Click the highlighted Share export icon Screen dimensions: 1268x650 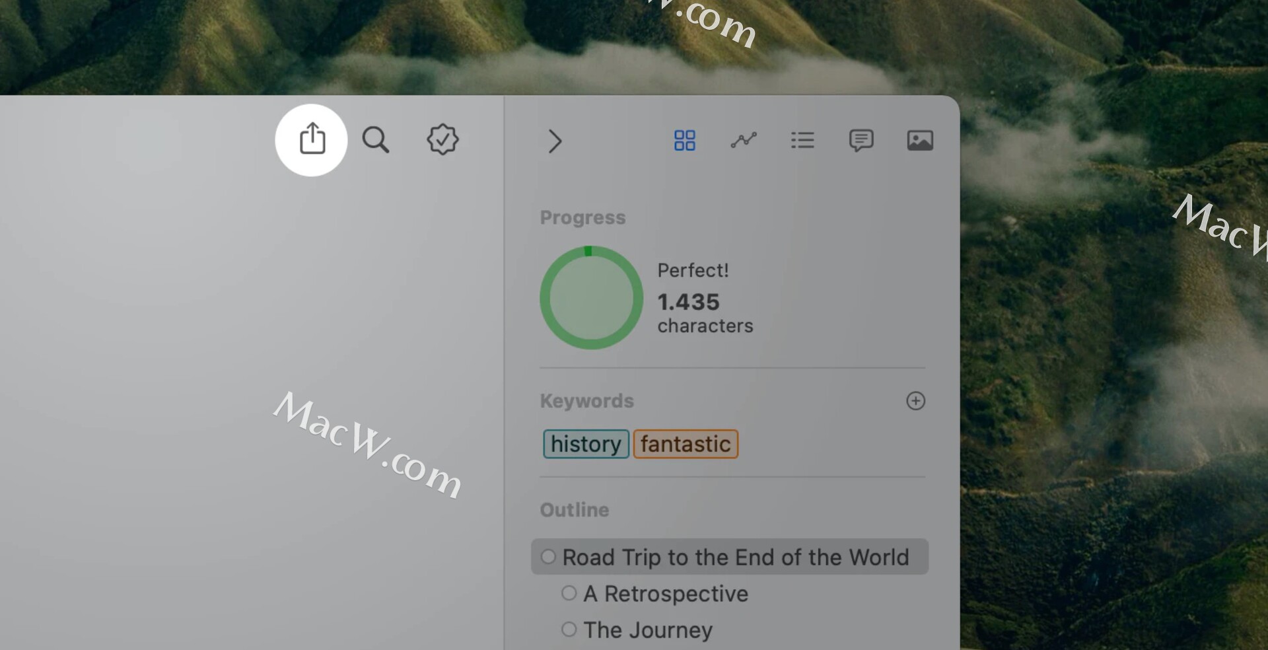(x=312, y=139)
